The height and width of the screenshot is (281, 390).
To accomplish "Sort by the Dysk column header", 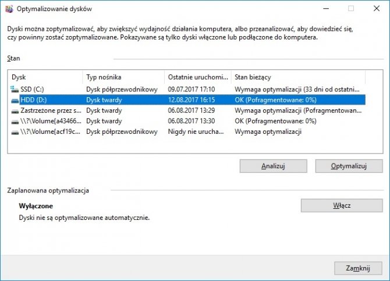I will click(x=45, y=77).
